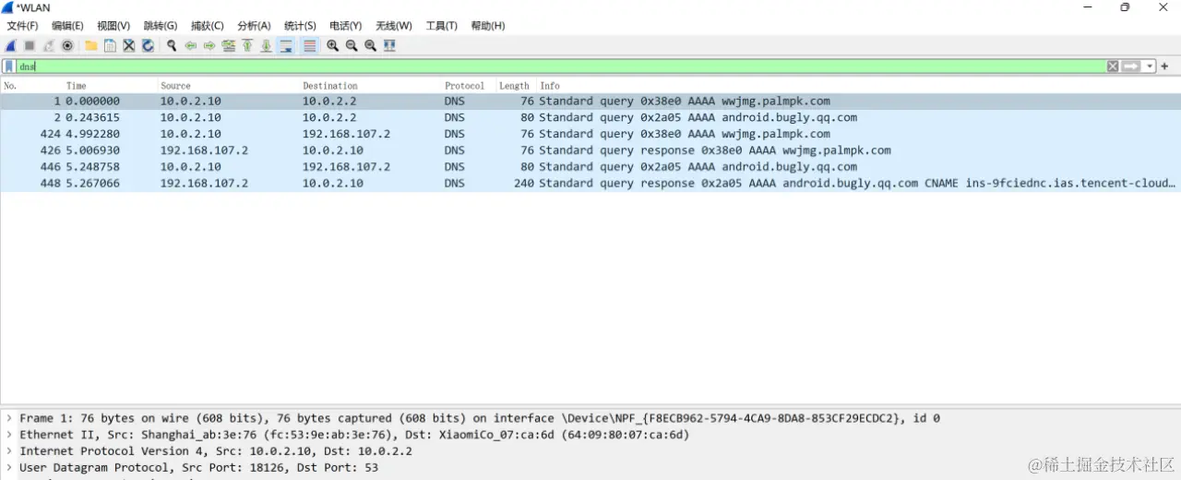Jump to the first packet

pos(247,45)
